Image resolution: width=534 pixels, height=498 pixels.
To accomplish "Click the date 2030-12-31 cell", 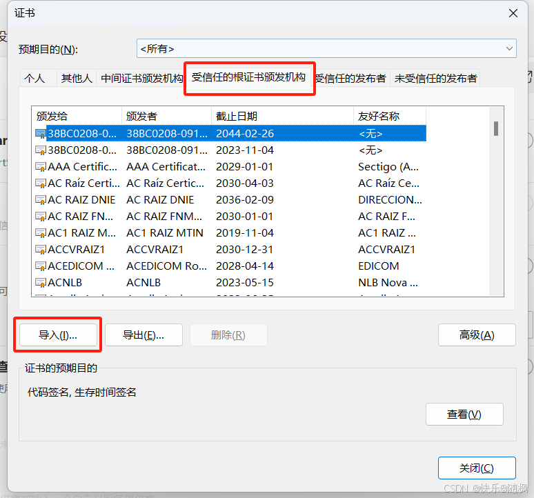I will point(245,250).
